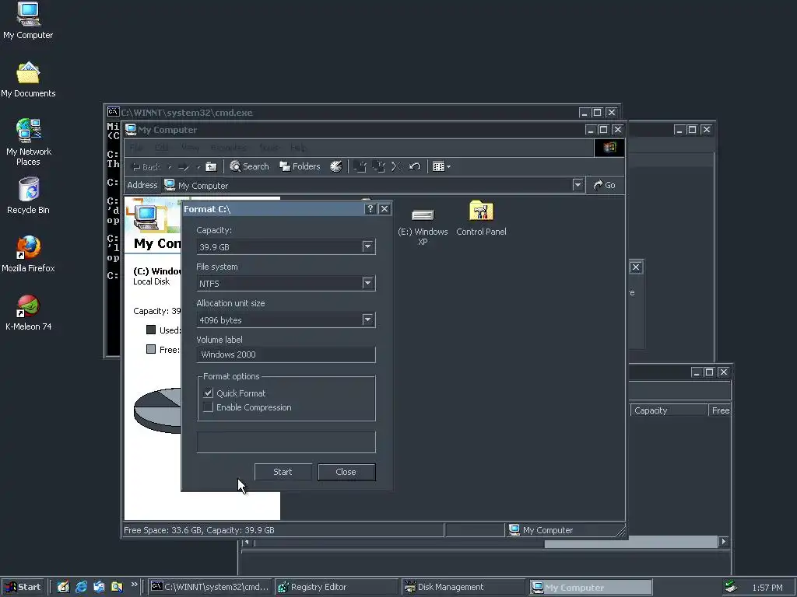Select the Recycle Bin desktop icon

click(28, 196)
